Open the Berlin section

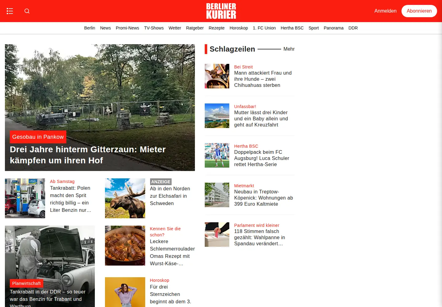(90, 28)
